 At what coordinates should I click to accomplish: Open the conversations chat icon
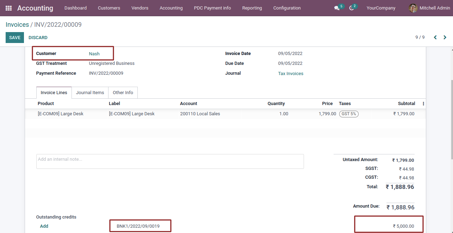click(x=337, y=8)
